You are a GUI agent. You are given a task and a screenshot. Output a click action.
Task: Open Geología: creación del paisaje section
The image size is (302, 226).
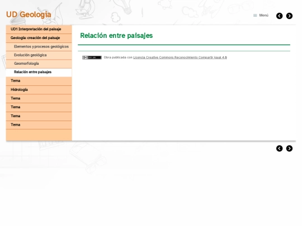click(x=39, y=38)
